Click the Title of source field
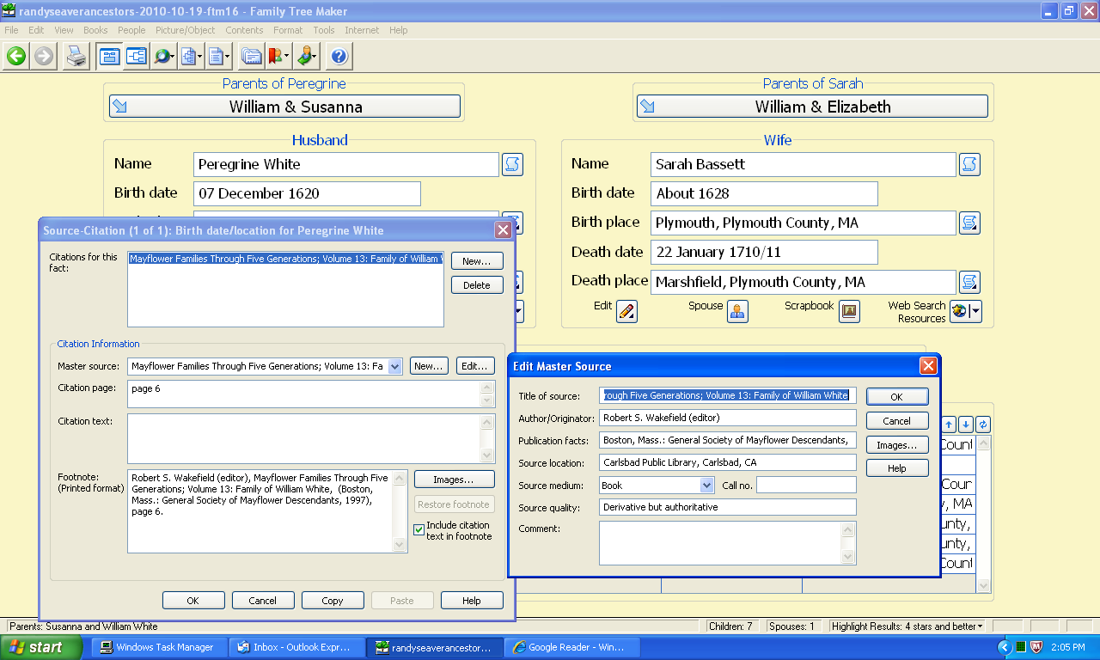The image size is (1100, 660). click(x=728, y=395)
